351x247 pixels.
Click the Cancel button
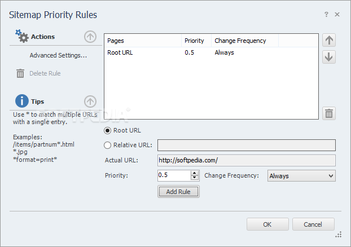(313, 224)
